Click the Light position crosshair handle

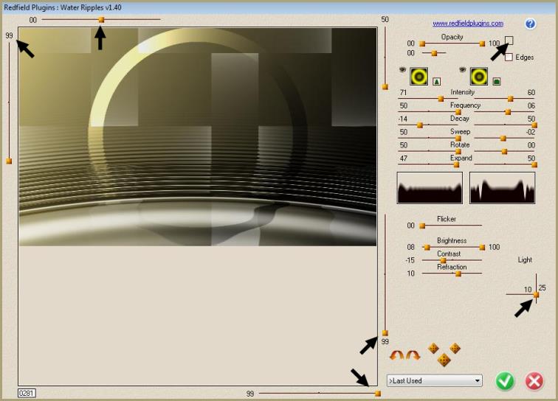coord(536,294)
